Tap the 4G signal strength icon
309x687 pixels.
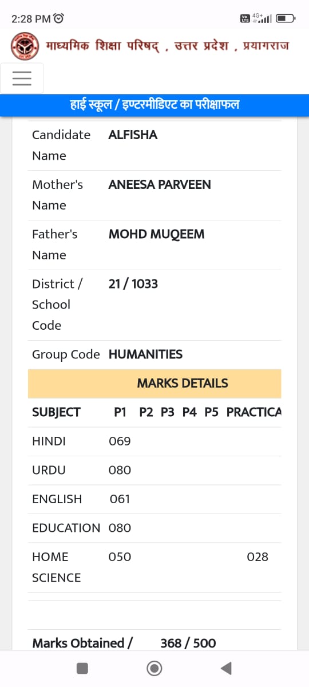(x=262, y=18)
